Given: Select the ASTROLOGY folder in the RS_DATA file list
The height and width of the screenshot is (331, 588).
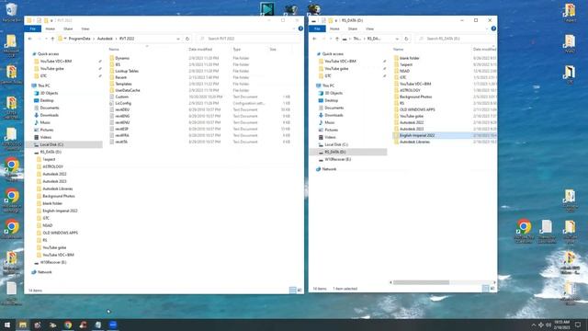Looking at the screenshot, I should (410, 90).
